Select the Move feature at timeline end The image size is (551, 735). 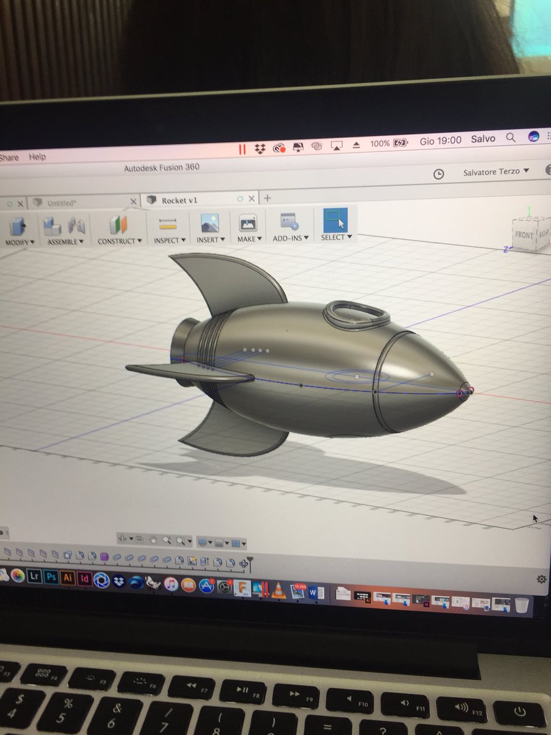coord(243,562)
